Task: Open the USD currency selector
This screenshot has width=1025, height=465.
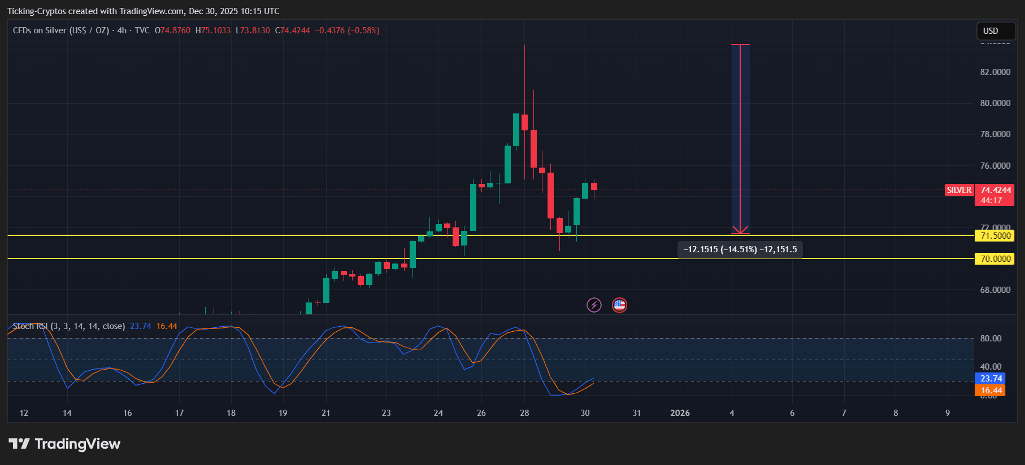Action: point(996,31)
